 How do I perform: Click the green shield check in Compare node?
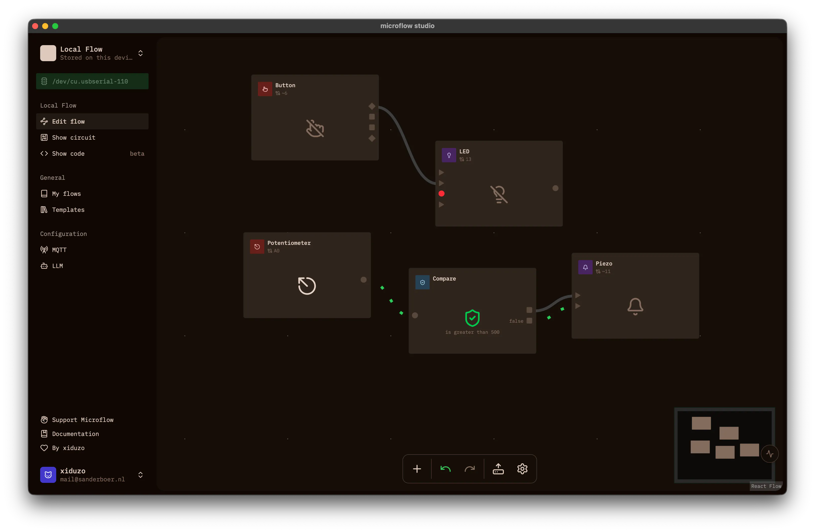click(x=472, y=318)
